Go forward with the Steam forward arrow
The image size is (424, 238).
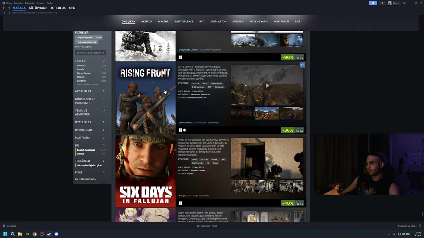coord(9,8)
